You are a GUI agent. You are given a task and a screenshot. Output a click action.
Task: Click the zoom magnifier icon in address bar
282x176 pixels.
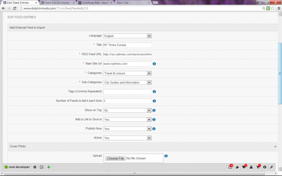(264, 8)
